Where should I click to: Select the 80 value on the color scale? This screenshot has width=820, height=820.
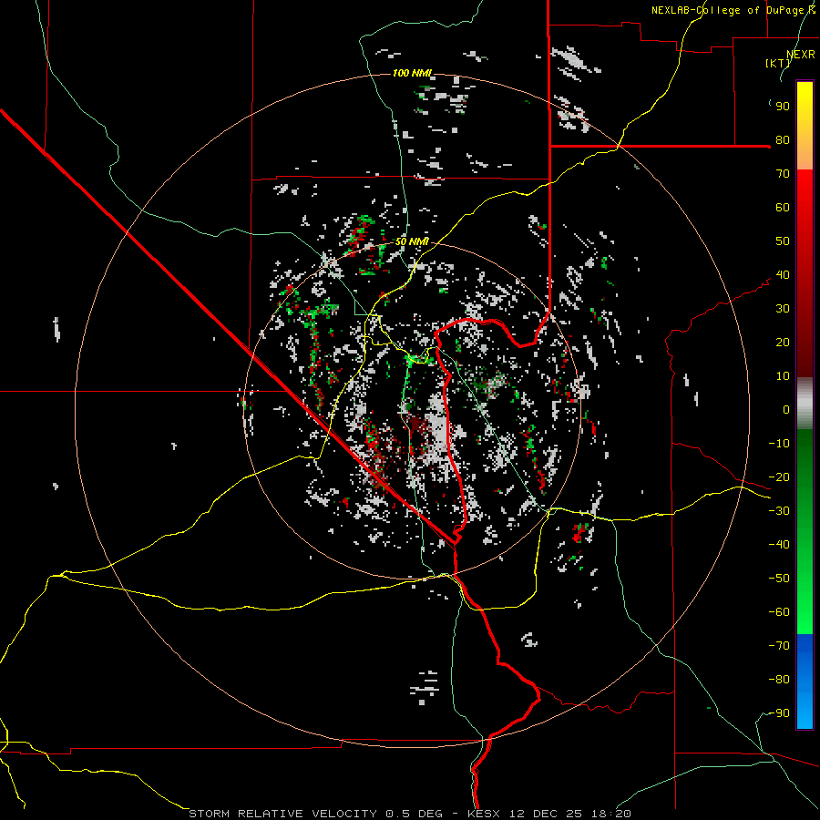pyautogui.click(x=783, y=140)
